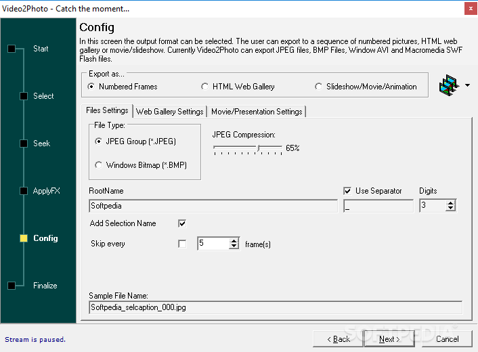This screenshot has width=478, height=352.
Task: Increase the skip frames spinner value
Action: click(x=234, y=241)
